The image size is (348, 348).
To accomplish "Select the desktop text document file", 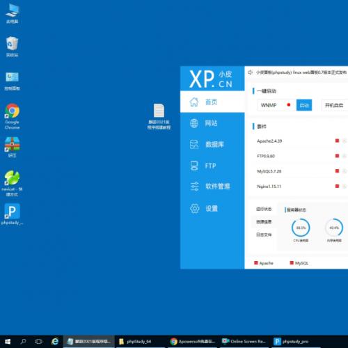I will click(159, 116).
